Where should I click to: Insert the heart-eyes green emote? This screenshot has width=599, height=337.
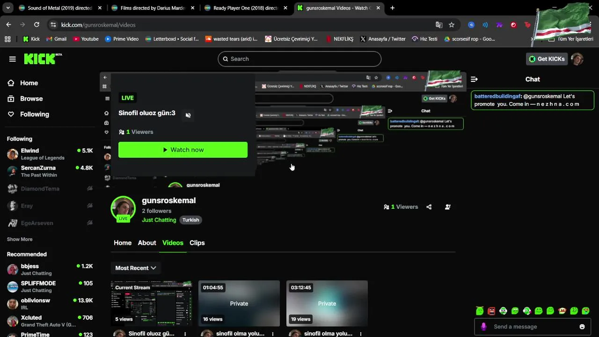tap(585, 311)
